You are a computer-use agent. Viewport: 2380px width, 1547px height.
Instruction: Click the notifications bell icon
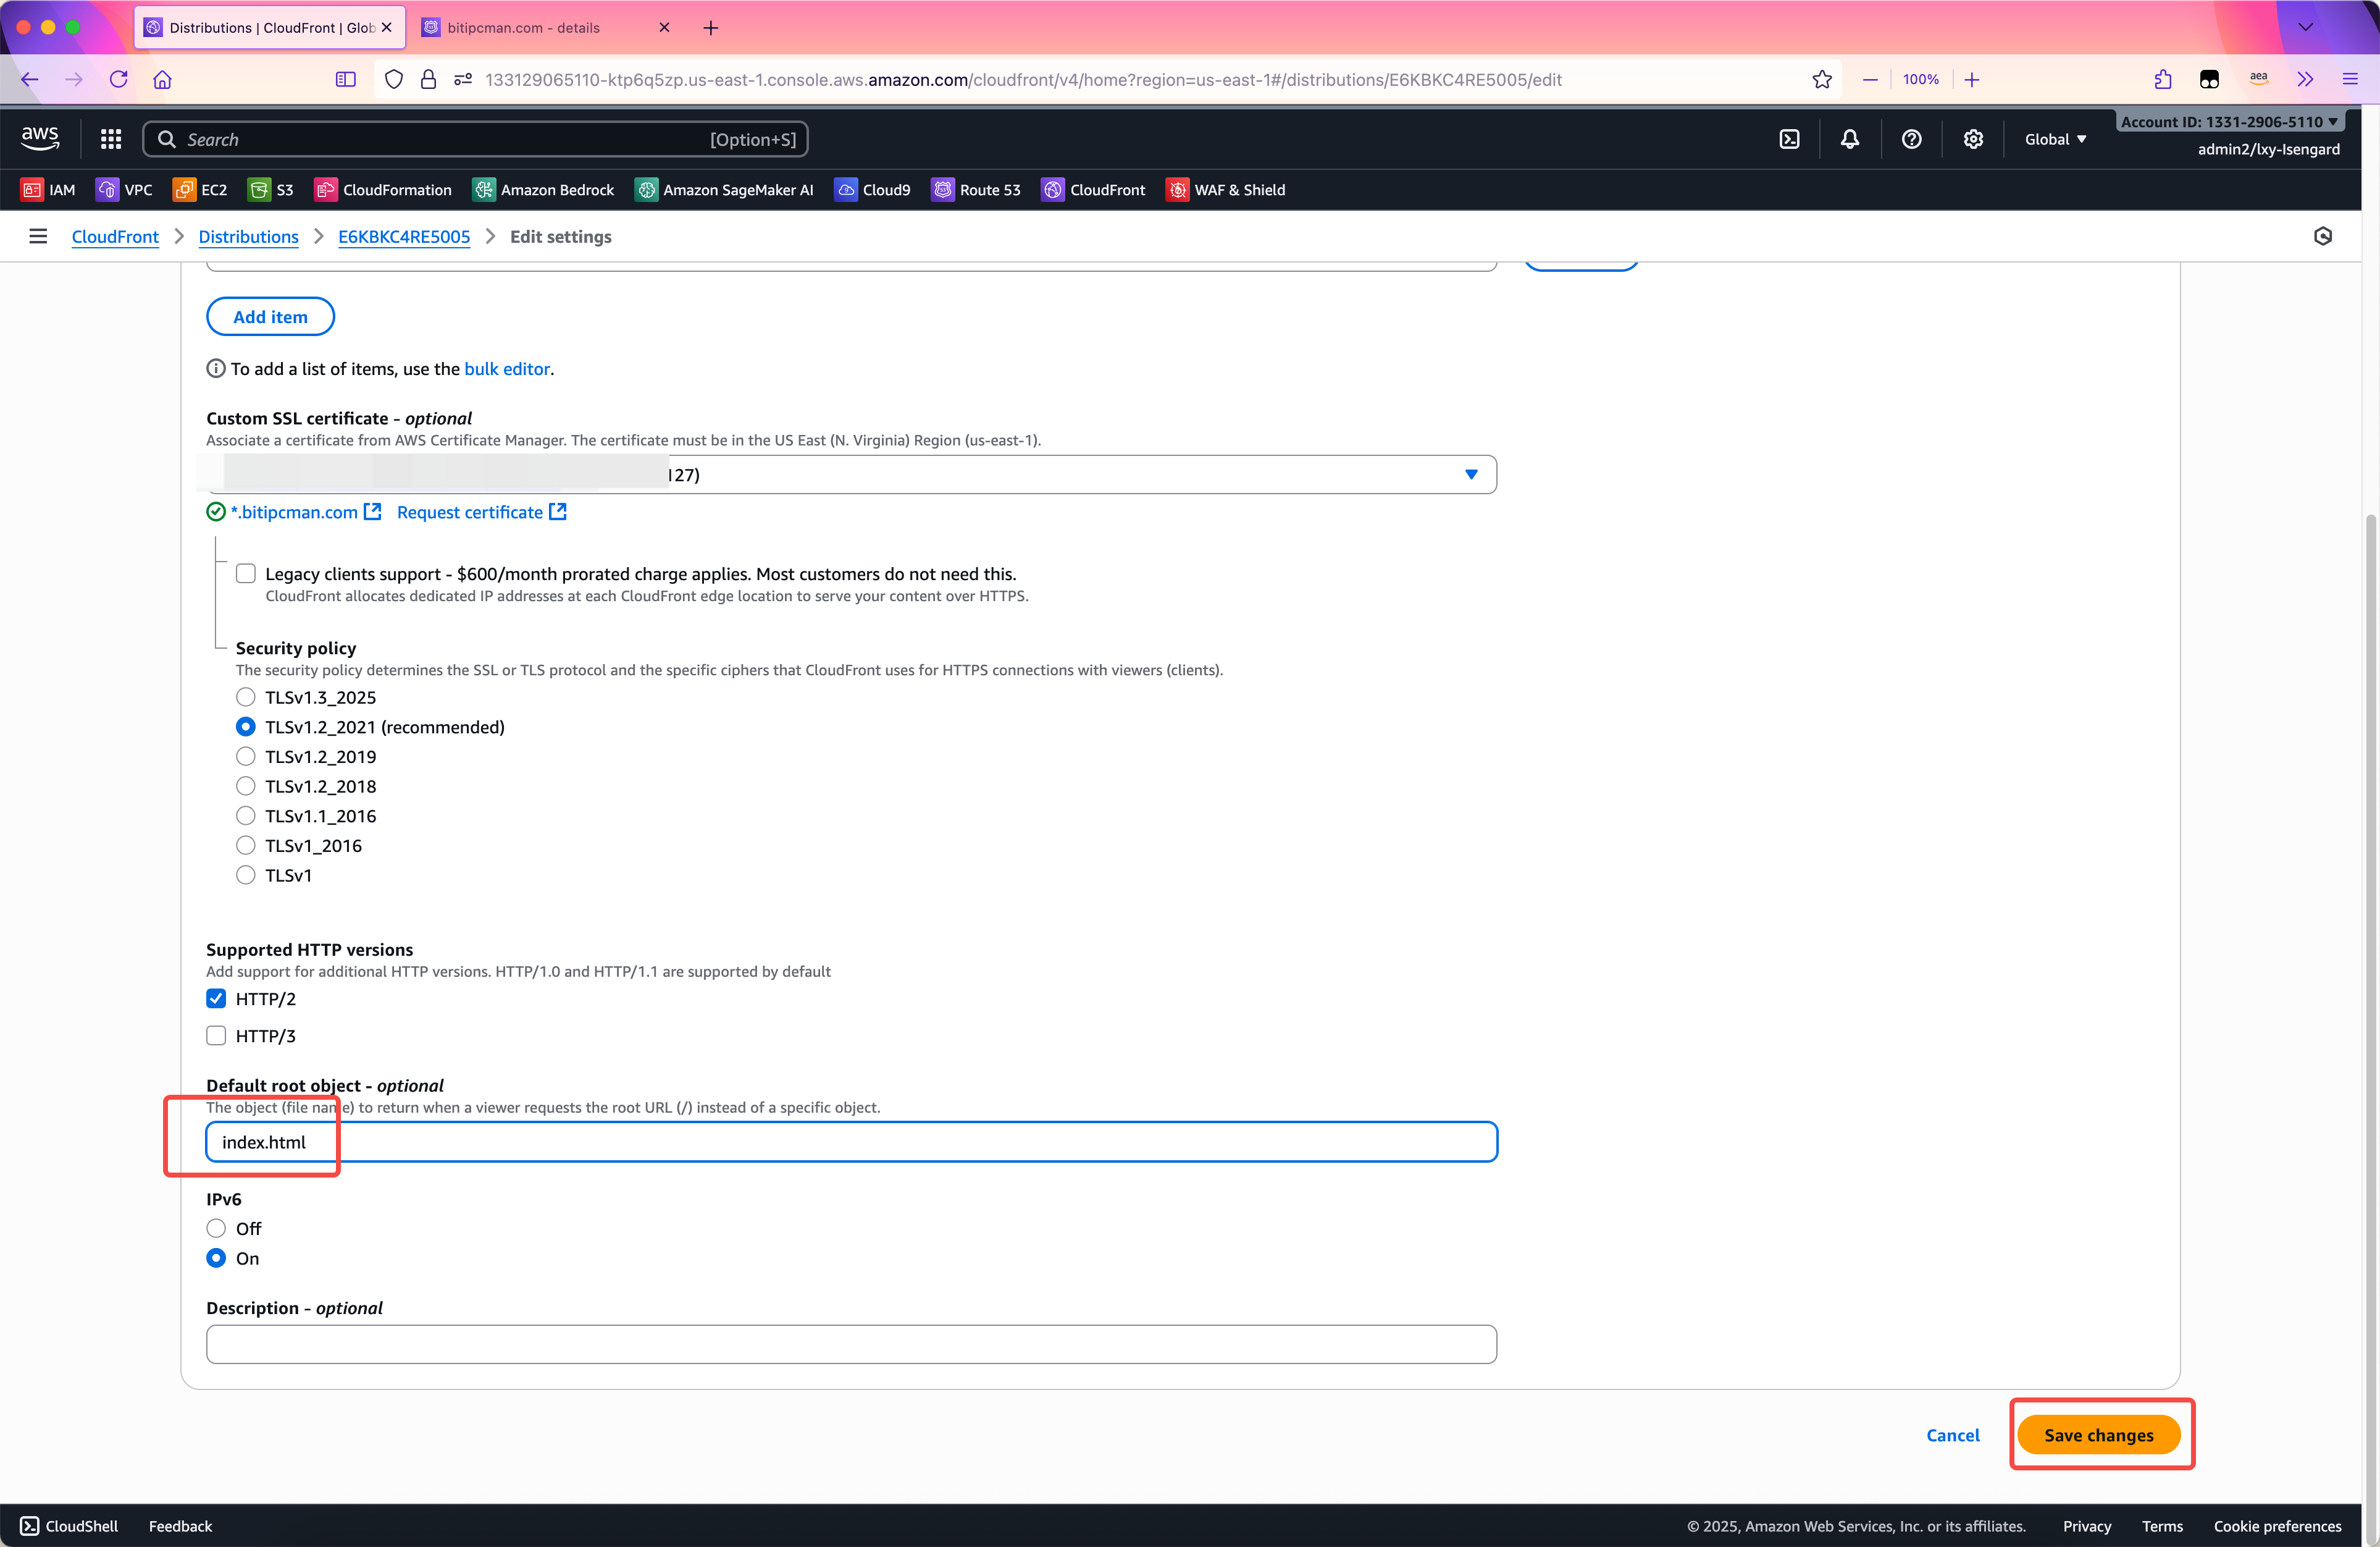(1850, 139)
